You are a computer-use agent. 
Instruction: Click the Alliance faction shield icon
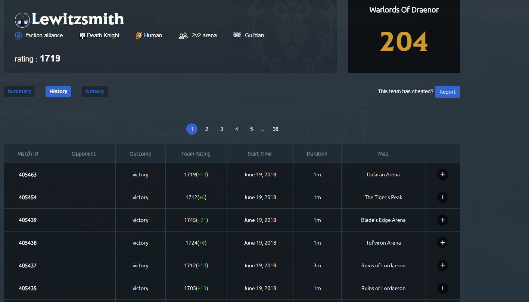(18, 36)
